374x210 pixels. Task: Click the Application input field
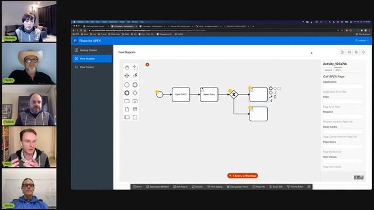[x=343, y=86]
